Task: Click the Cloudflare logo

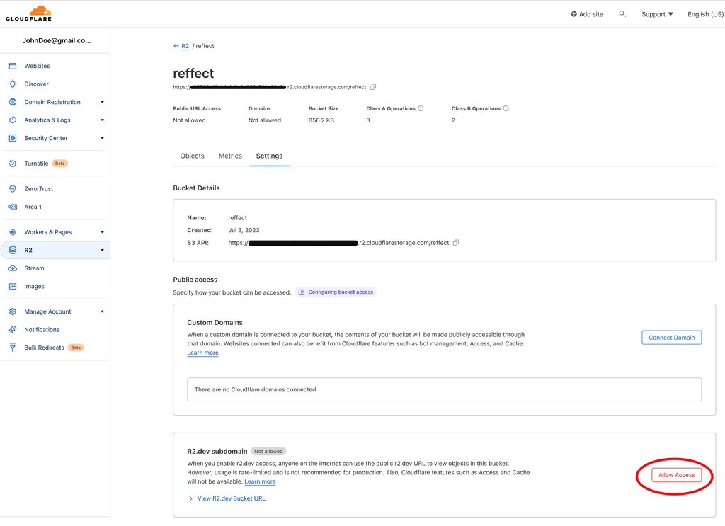Action: [28, 13]
